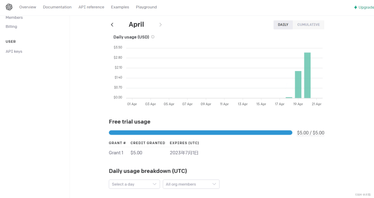Click the $0.70 y-axis label
374x198 pixels.
point(118,88)
